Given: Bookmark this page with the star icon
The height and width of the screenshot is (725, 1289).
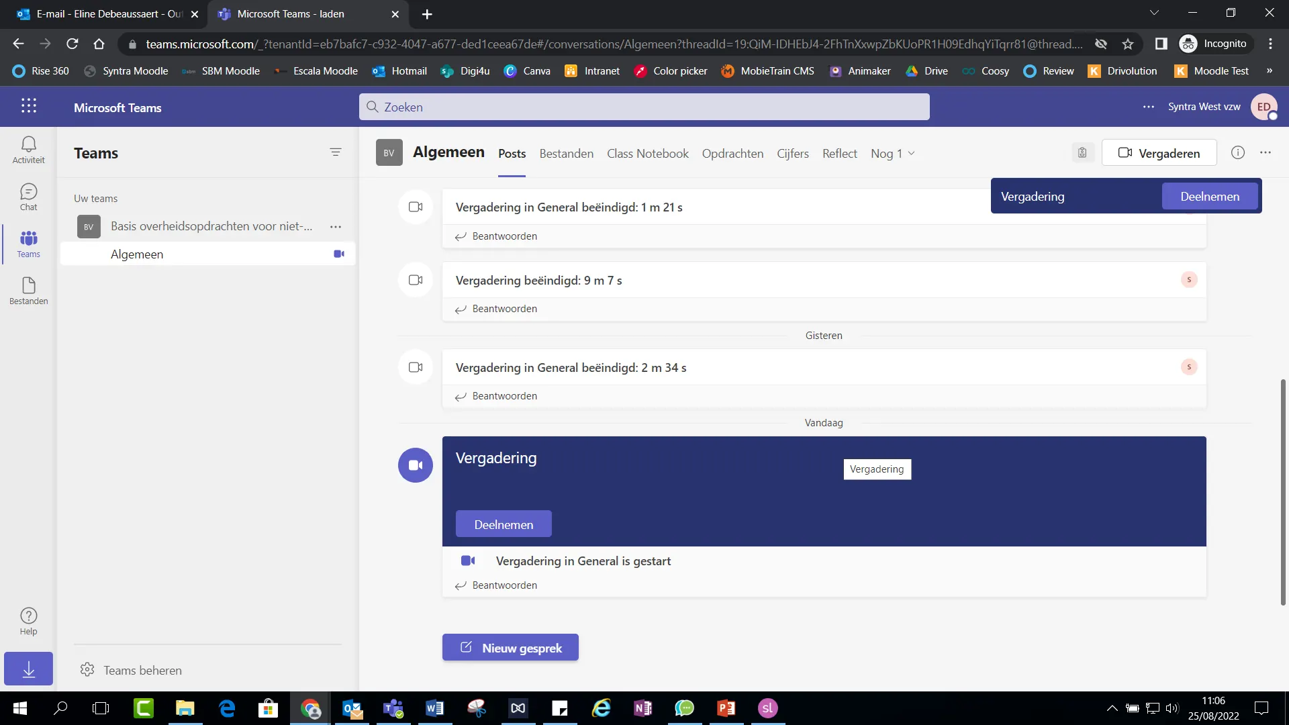Looking at the screenshot, I should pos(1128,44).
